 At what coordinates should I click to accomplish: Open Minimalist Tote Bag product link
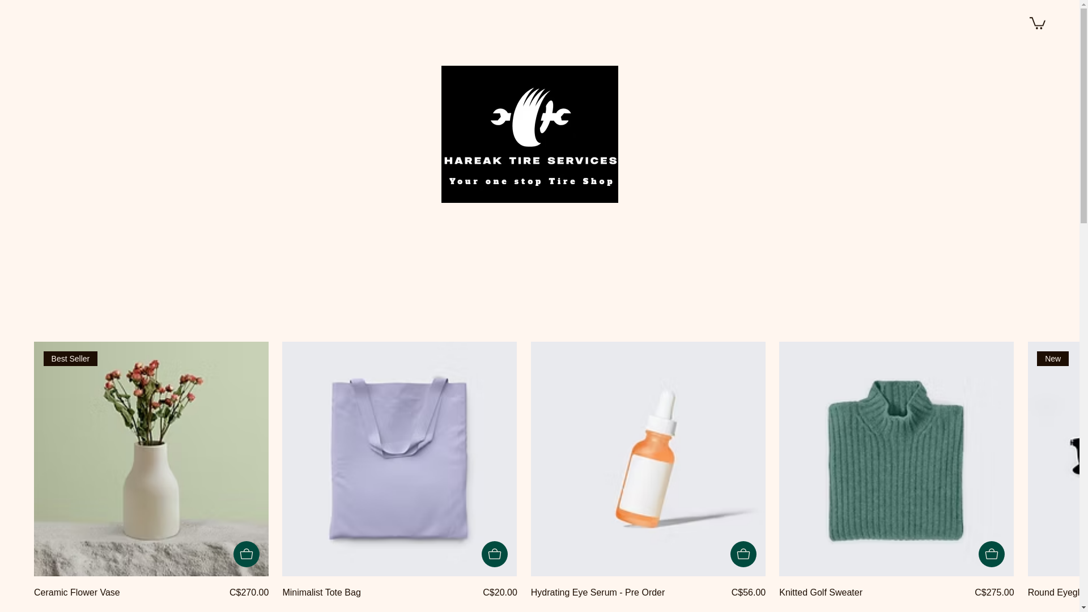(321, 593)
